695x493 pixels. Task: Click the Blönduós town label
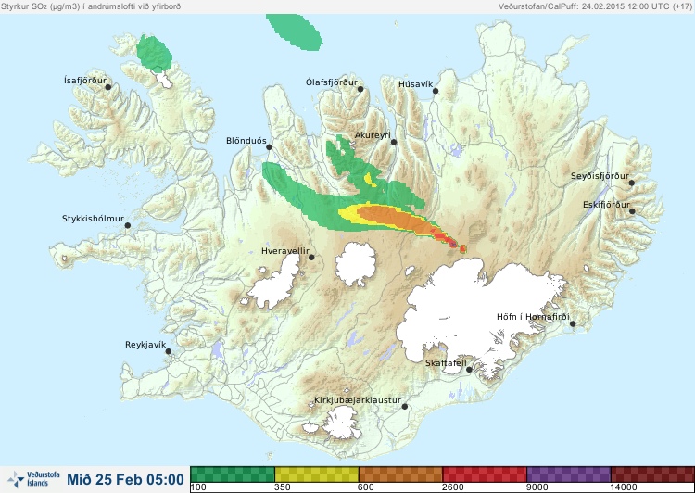pos(246,141)
